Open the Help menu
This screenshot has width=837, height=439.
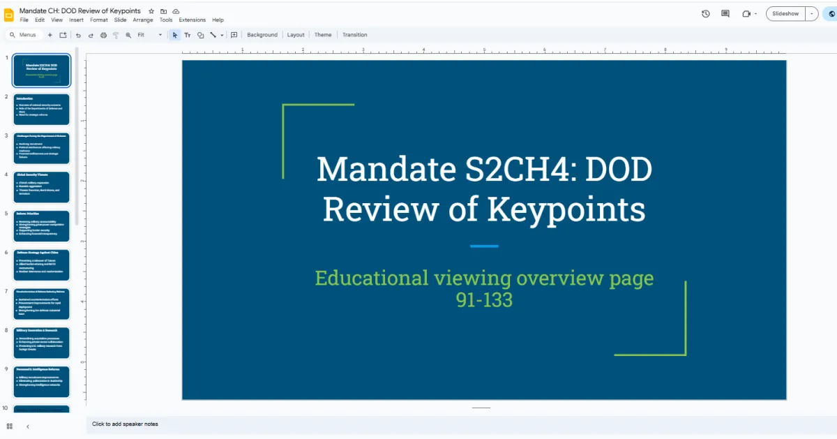pyautogui.click(x=218, y=20)
